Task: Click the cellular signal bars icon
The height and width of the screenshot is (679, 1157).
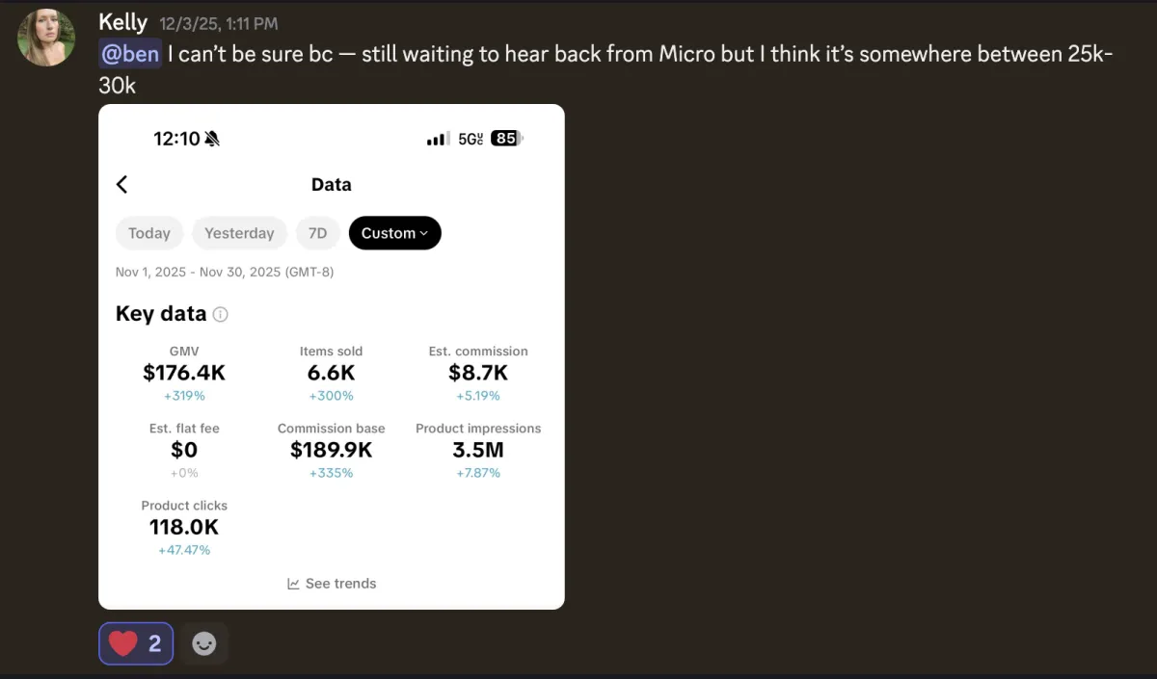Action: coord(438,139)
